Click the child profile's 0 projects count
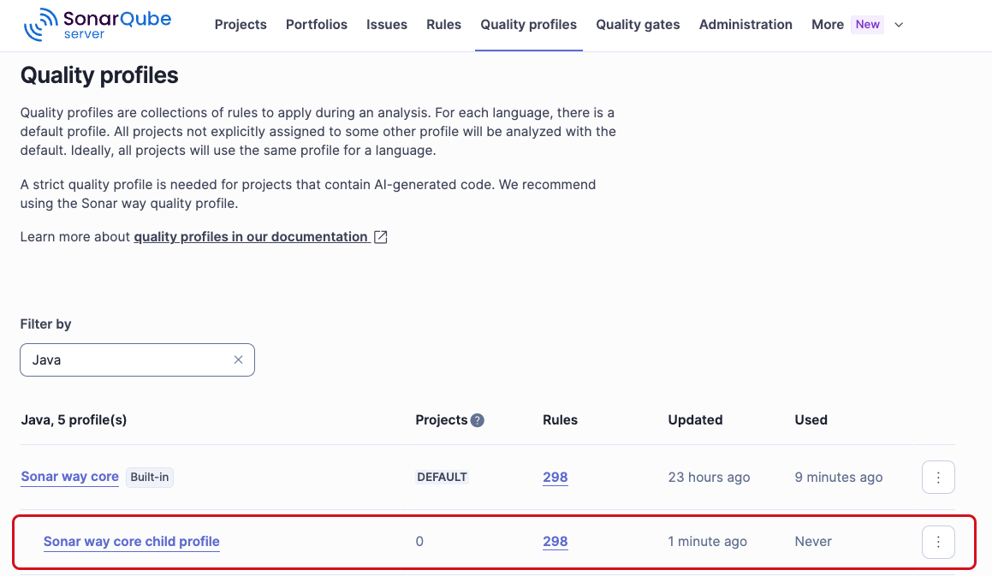Image resolution: width=992 pixels, height=576 pixels. 419,542
